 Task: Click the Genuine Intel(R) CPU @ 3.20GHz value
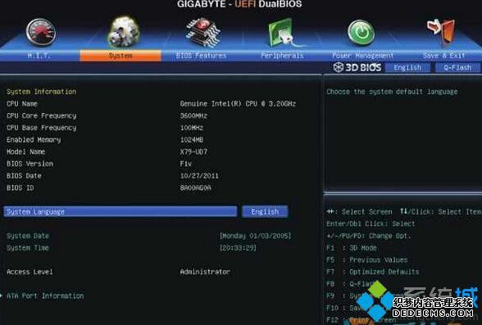238,104
